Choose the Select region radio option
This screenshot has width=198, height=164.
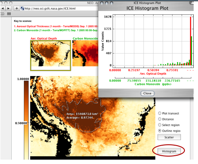(x=160, y=125)
